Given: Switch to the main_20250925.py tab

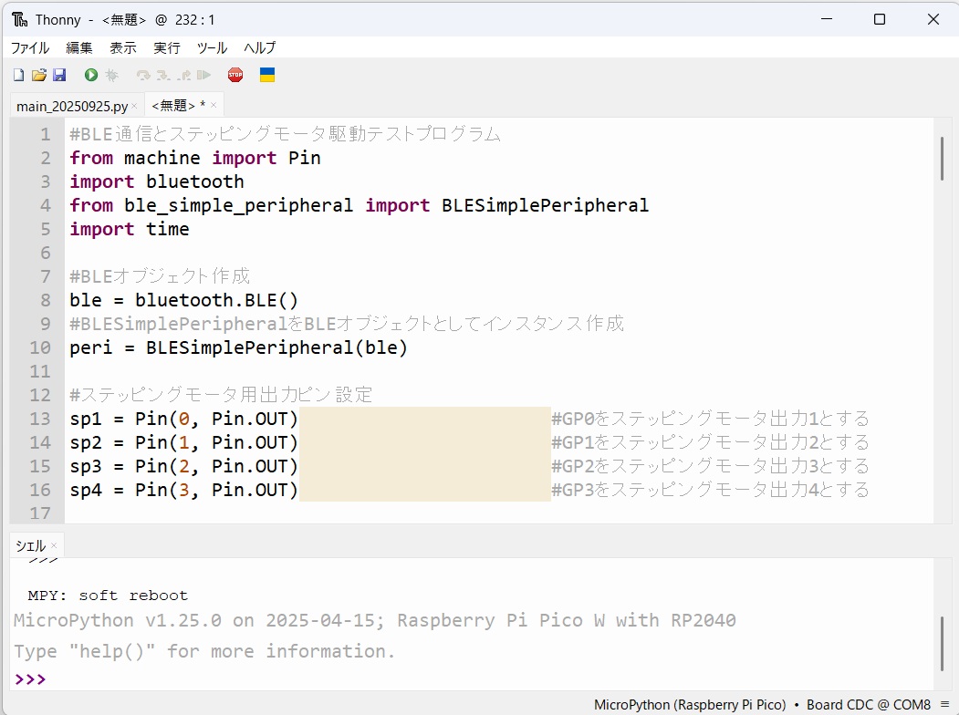Looking at the screenshot, I should (x=71, y=106).
